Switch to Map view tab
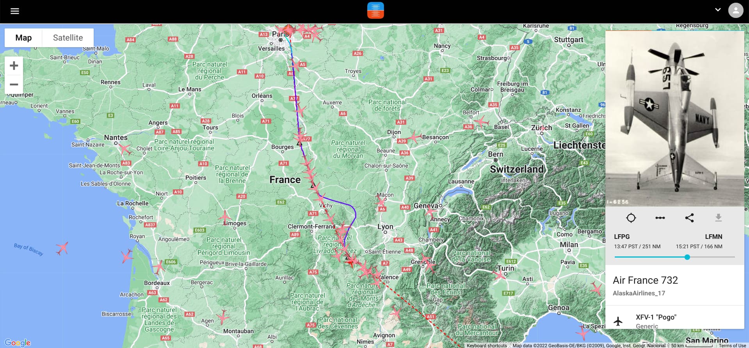This screenshot has height=348, width=749. 23,38
